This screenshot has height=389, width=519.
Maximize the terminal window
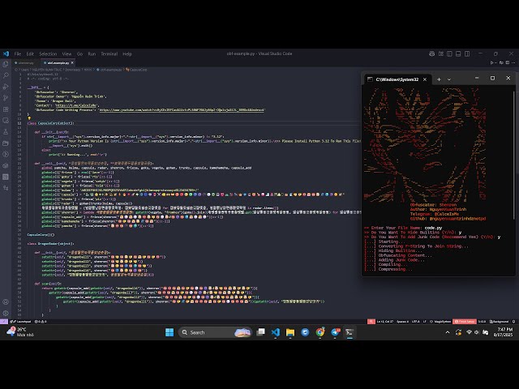[x=492, y=78]
